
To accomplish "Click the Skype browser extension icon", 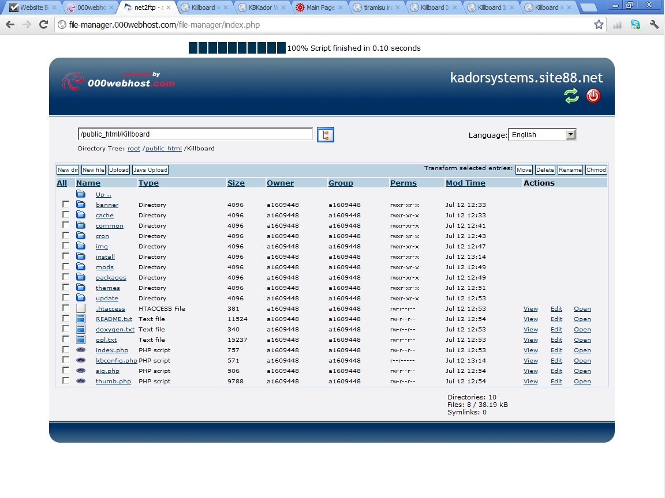I will [x=635, y=25].
